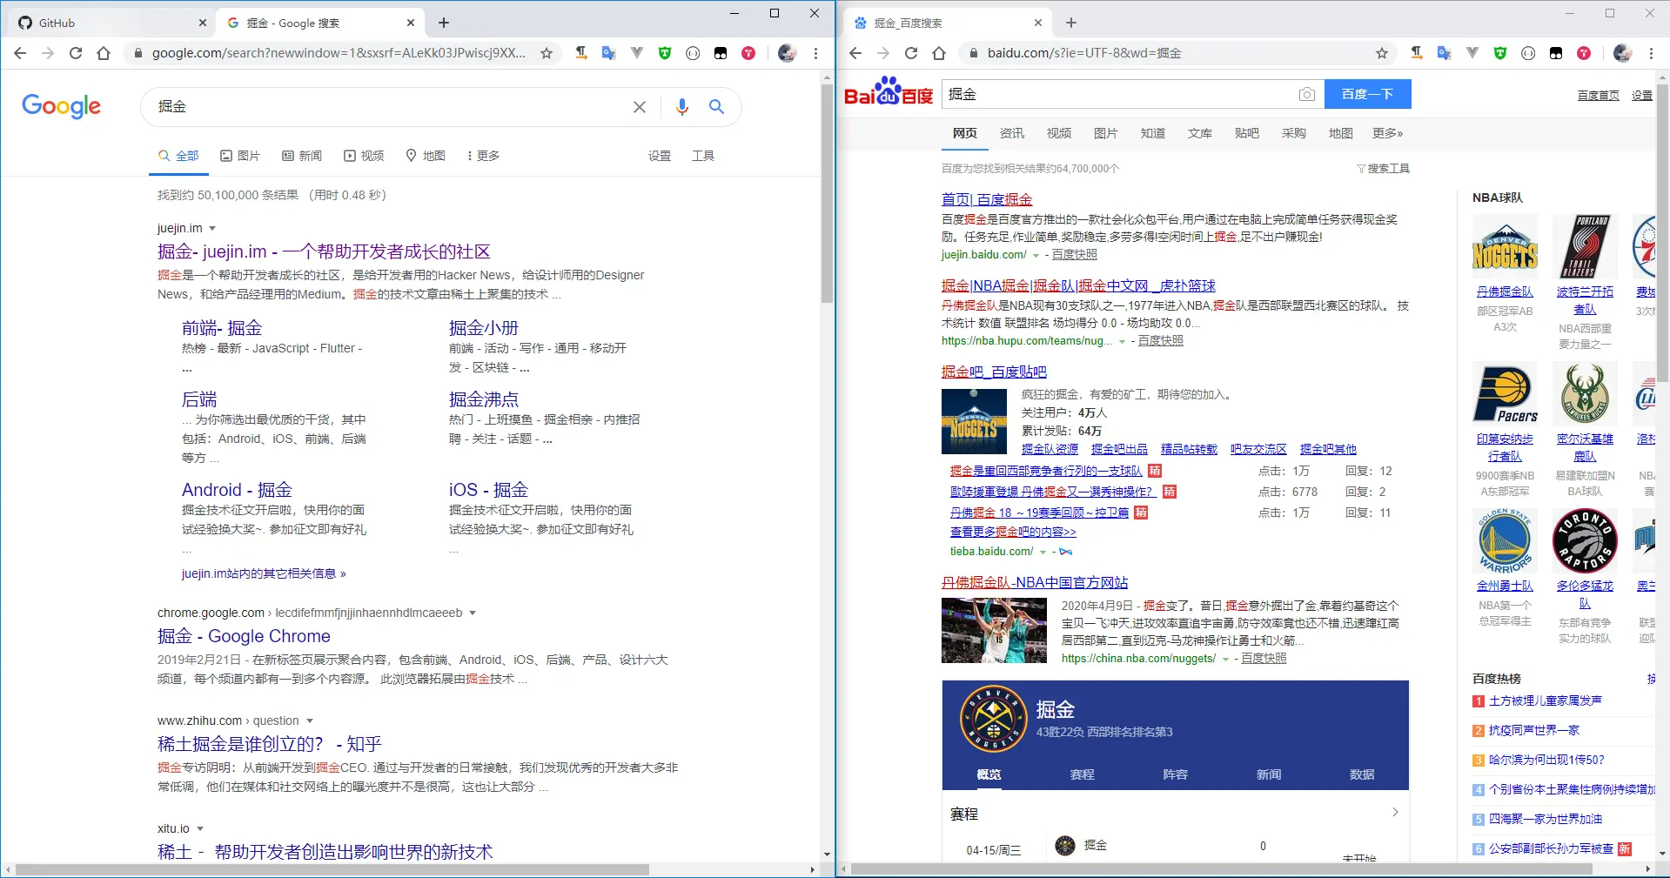Open the Golden State Warriors team thumbnail
1670x878 pixels.
1505,541
